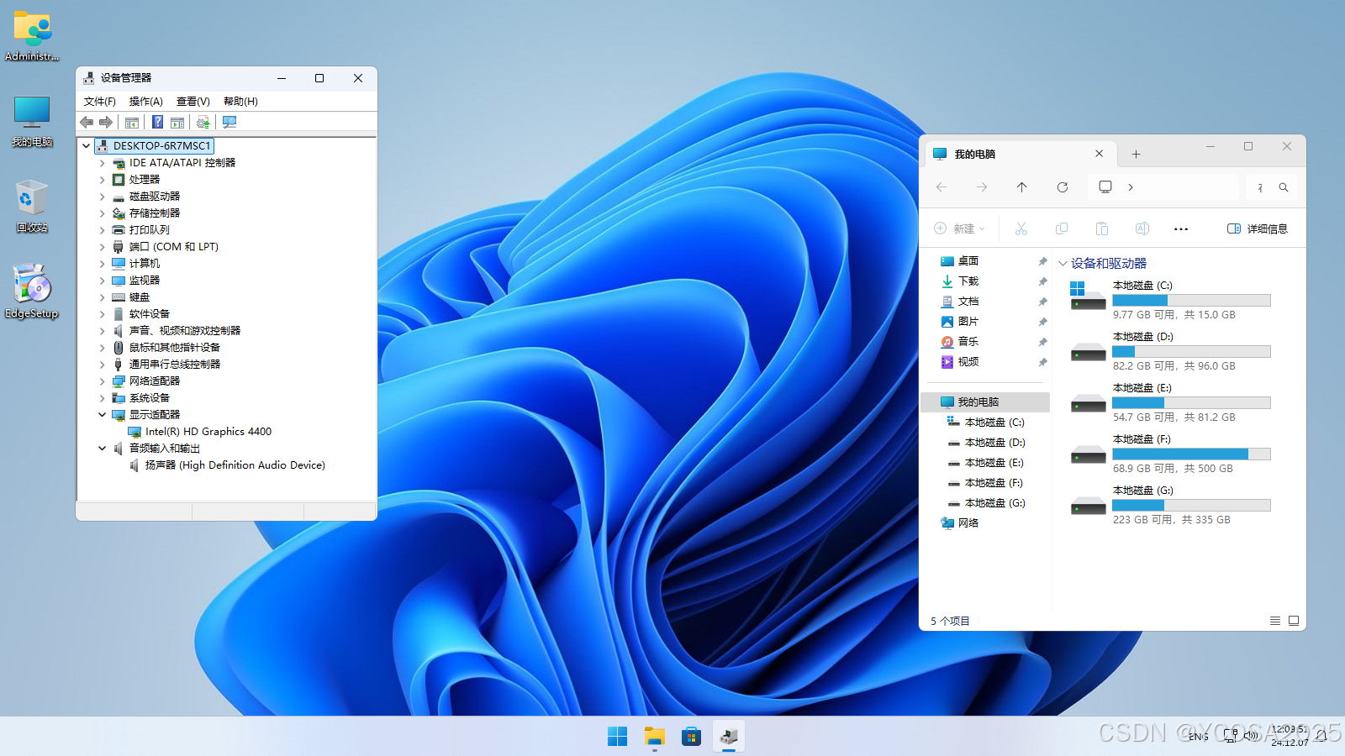Switch to large icons view in Explorer
Image resolution: width=1345 pixels, height=756 pixels.
pos(1294,621)
